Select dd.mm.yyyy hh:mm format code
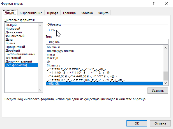Image resolution: width=173 pixels, height=129 pixels. [105, 51]
